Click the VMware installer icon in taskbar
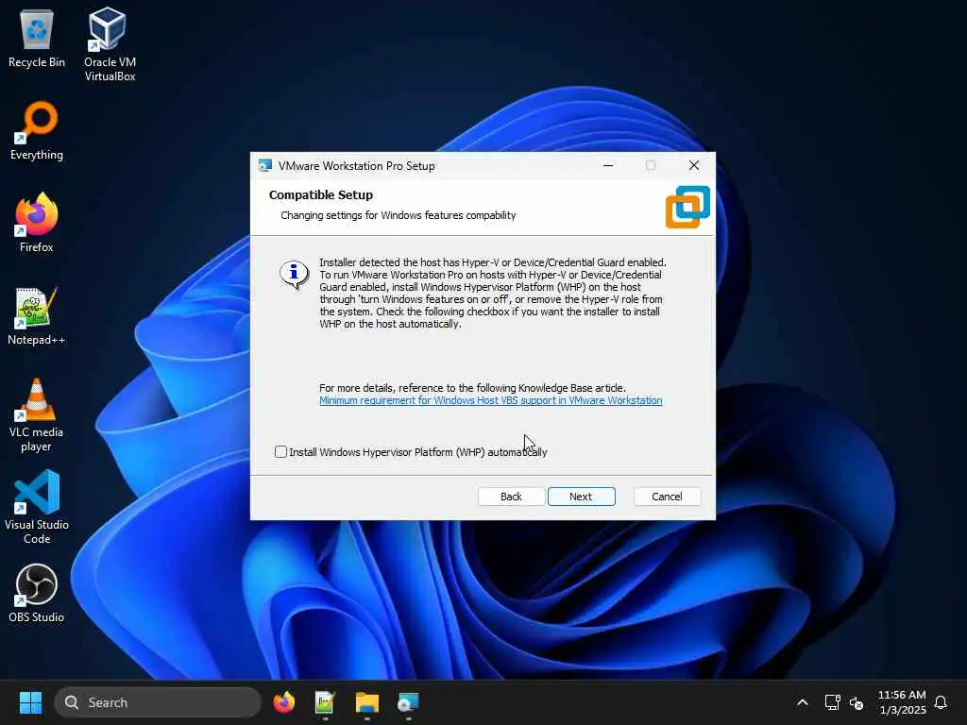This screenshot has width=967, height=725. tap(408, 702)
